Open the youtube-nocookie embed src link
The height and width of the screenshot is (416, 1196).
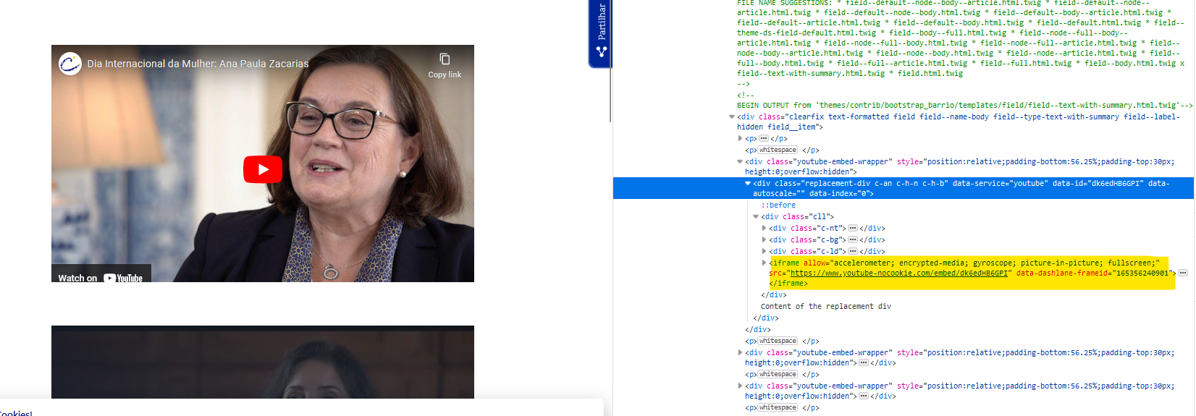pyautogui.click(x=899, y=273)
